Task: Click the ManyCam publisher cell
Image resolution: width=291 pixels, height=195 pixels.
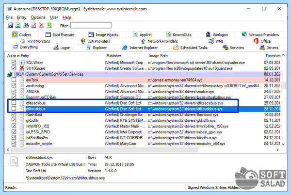Action: 120,144
